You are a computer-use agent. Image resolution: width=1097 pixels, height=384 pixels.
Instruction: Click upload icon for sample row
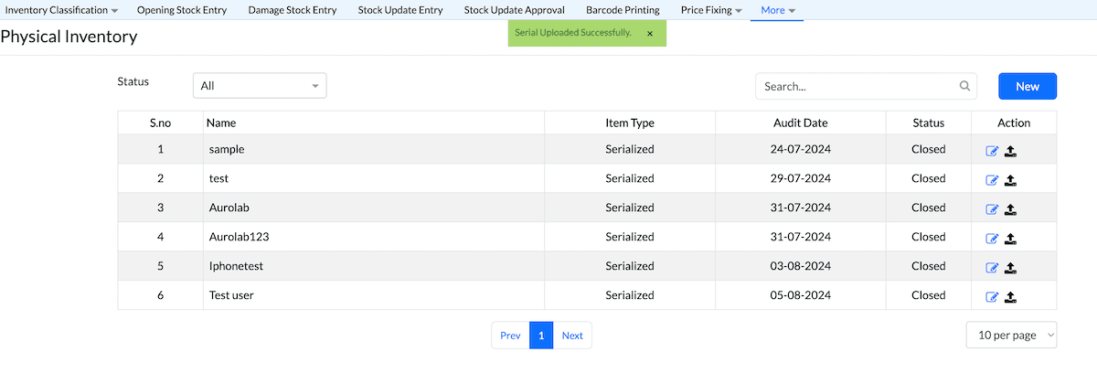point(1010,152)
